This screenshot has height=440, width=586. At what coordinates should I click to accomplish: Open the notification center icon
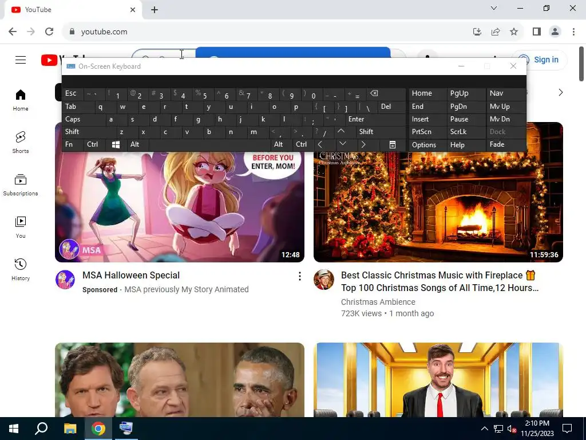pos(567,429)
